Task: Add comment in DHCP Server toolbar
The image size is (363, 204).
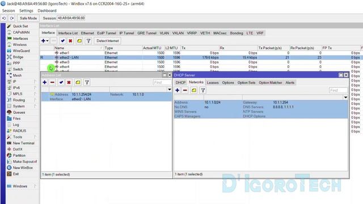Action: [194, 91]
